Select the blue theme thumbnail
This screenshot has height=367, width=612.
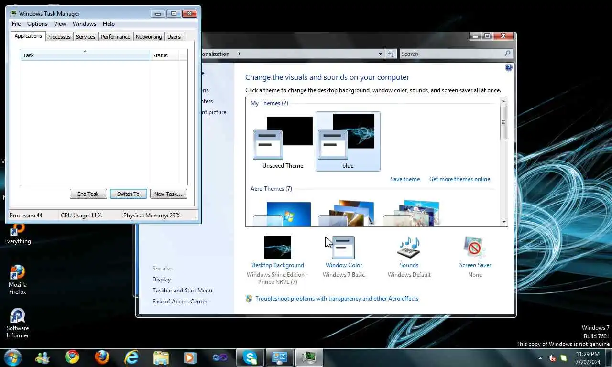(348, 142)
